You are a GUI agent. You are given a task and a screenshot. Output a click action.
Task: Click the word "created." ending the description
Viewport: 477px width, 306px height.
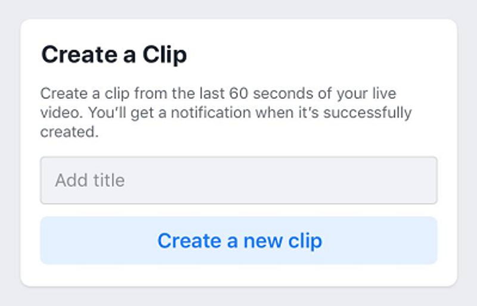click(69, 132)
